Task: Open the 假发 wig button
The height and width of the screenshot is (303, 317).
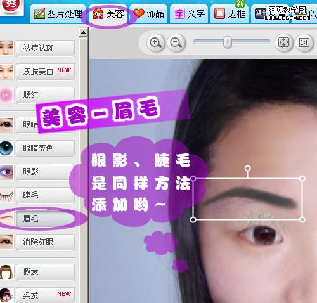Action: point(46,272)
